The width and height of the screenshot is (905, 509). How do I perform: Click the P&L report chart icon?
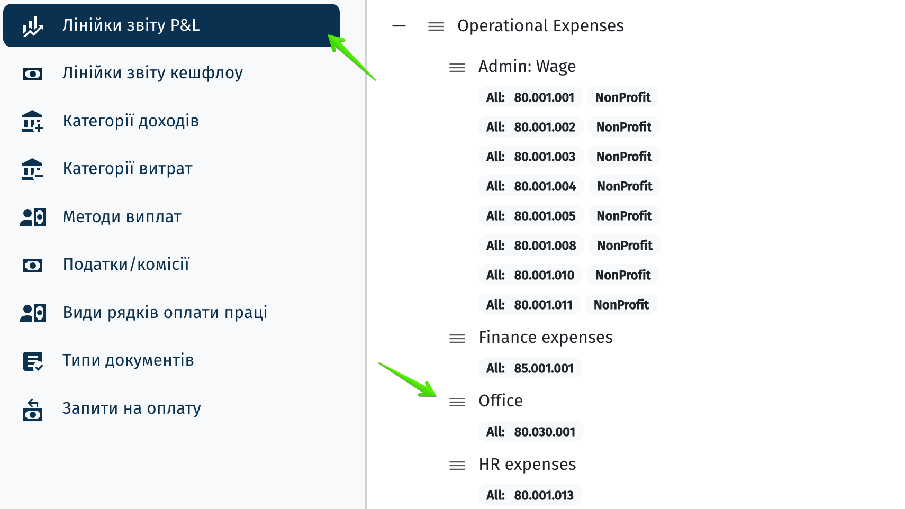33,26
